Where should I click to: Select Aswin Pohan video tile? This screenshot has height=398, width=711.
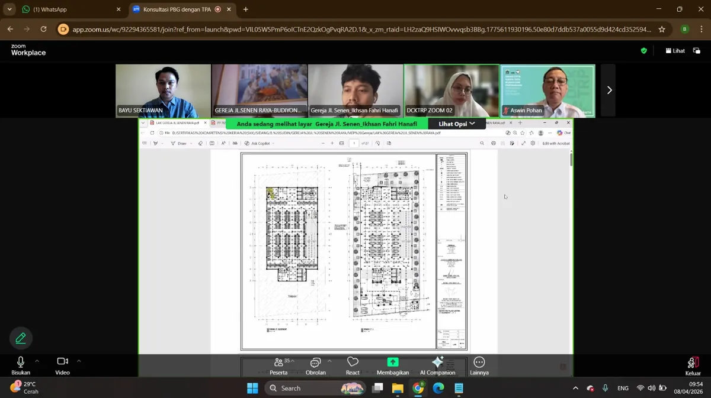547,91
